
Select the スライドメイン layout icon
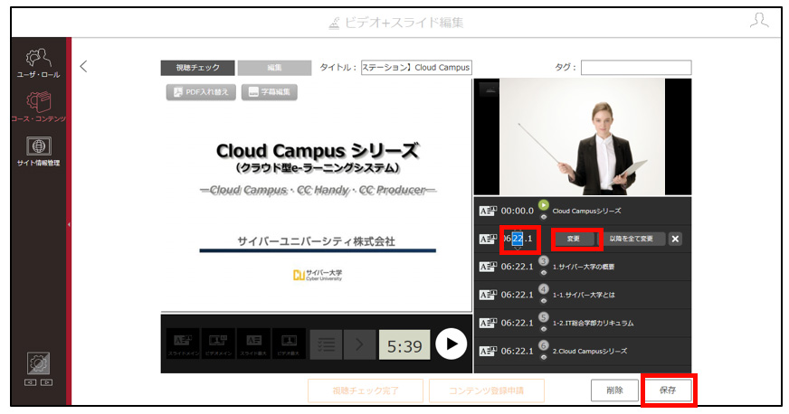tap(182, 344)
